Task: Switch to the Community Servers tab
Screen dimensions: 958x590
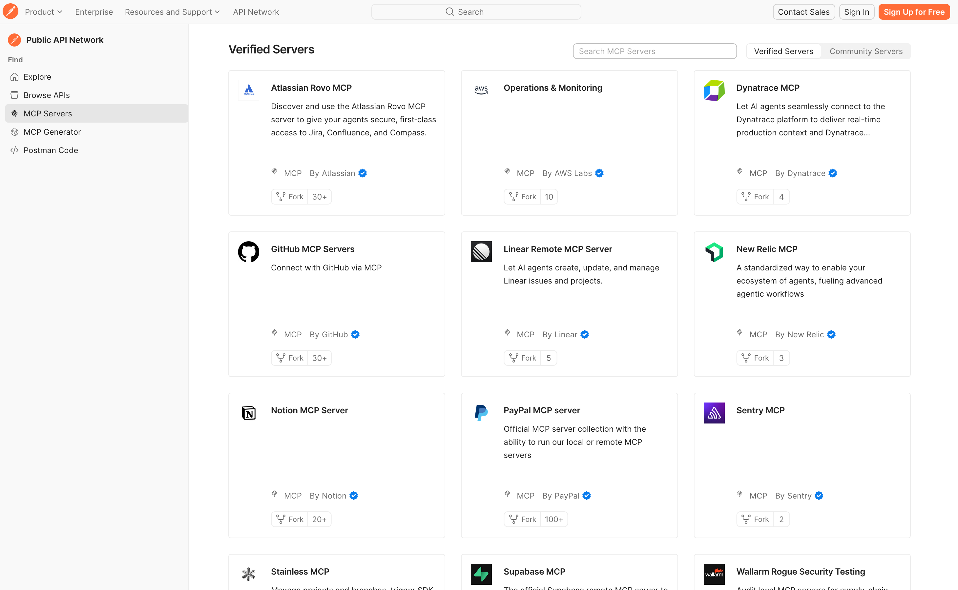Action: [x=866, y=51]
